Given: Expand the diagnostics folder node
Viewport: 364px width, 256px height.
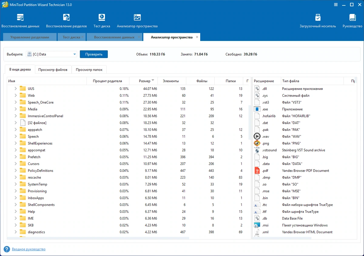Looking at the screenshot, I should 16,232.
